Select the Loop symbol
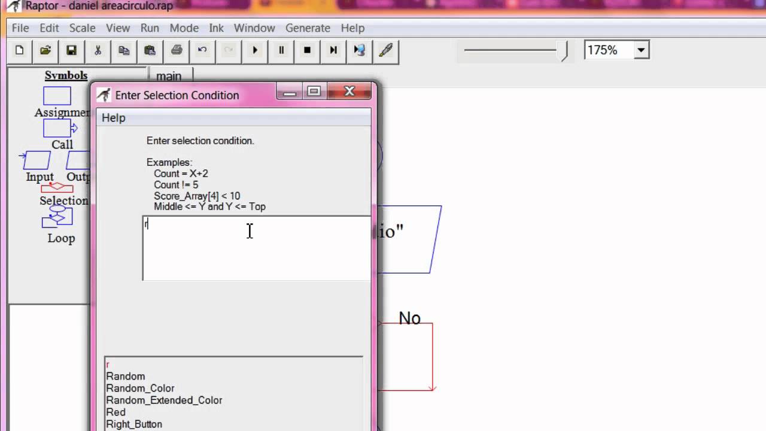766x431 pixels. point(57,217)
